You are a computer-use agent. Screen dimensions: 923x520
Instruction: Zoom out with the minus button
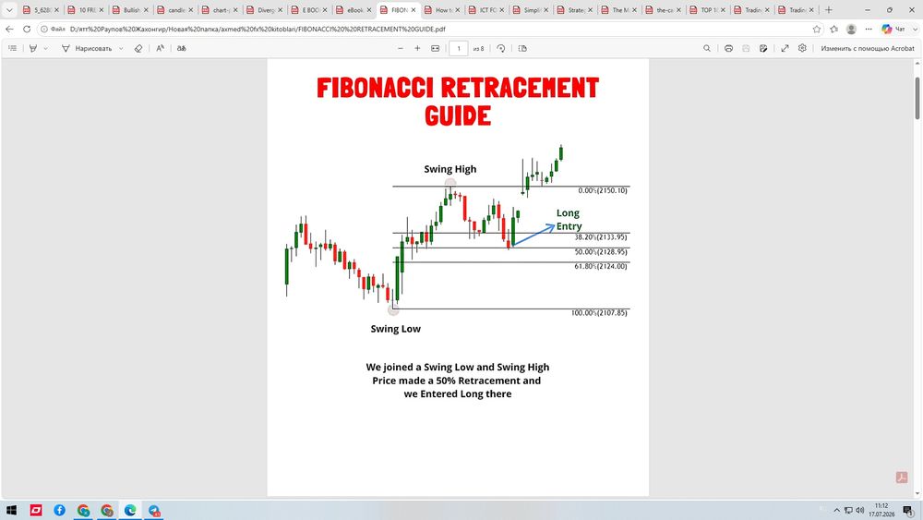click(x=401, y=48)
